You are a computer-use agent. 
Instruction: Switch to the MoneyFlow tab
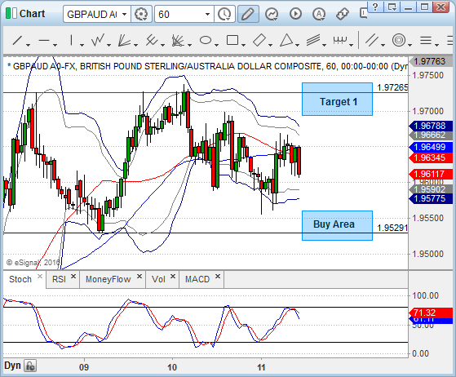click(108, 279)
